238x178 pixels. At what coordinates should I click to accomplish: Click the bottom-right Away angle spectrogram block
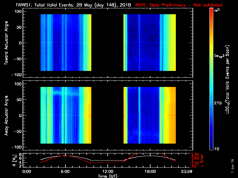click(x=149, y=115)
